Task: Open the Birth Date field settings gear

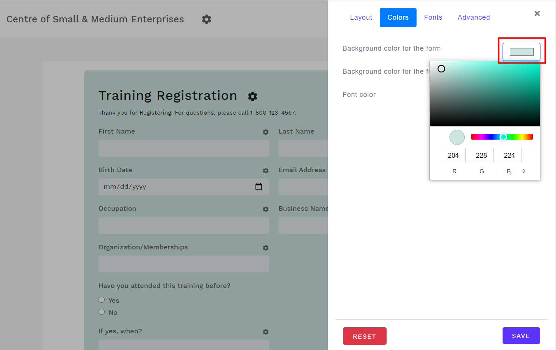Action: point(266,171)
